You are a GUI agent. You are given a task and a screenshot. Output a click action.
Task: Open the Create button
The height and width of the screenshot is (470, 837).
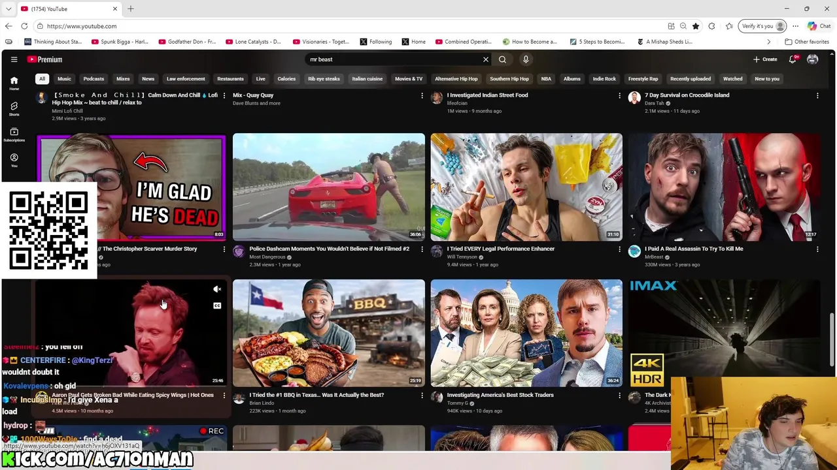coord(765,59)
